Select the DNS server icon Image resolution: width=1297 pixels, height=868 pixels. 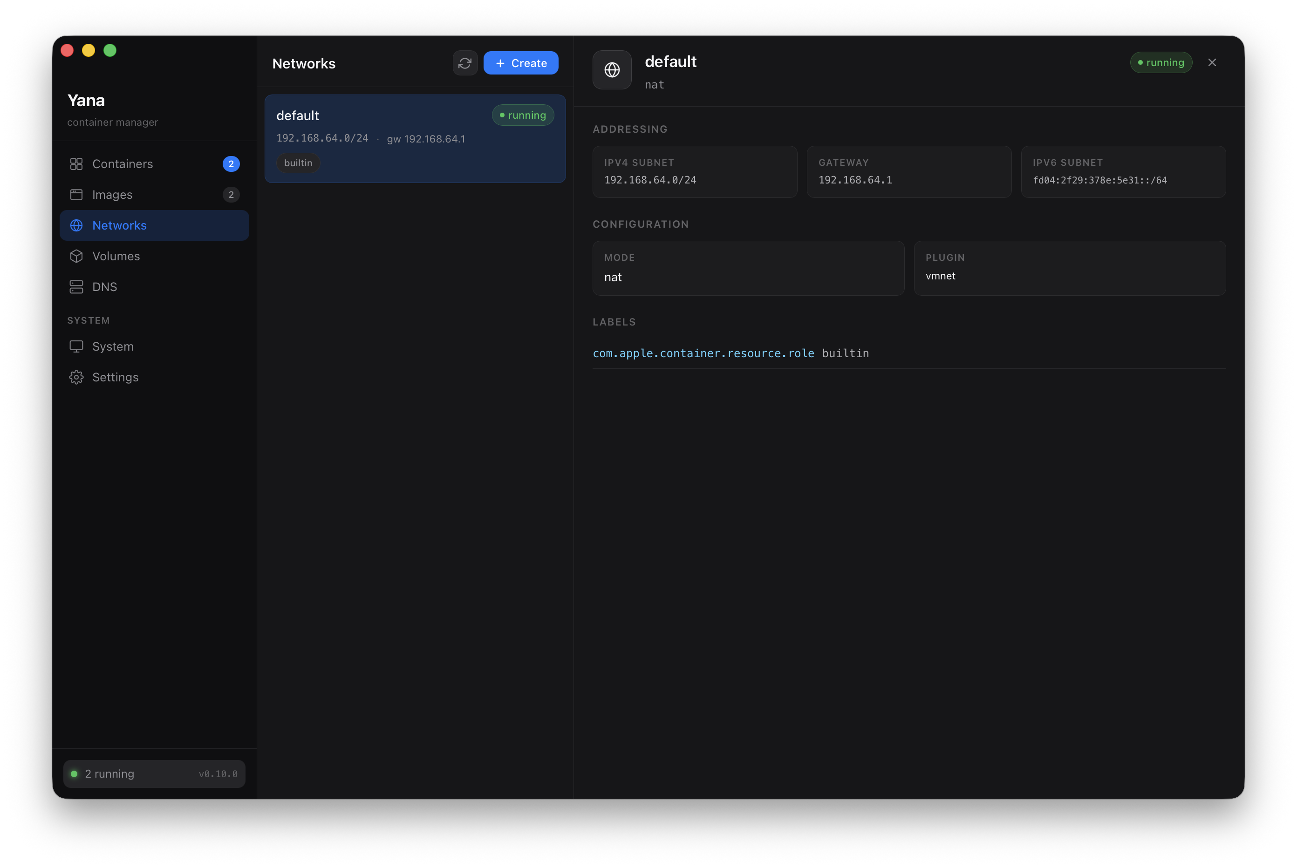(76, 287)
